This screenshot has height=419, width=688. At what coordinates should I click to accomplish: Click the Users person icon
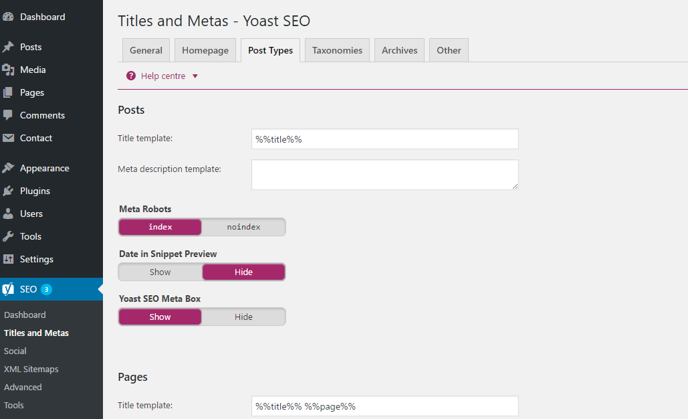pyautogui.click(x=8, y=214)
